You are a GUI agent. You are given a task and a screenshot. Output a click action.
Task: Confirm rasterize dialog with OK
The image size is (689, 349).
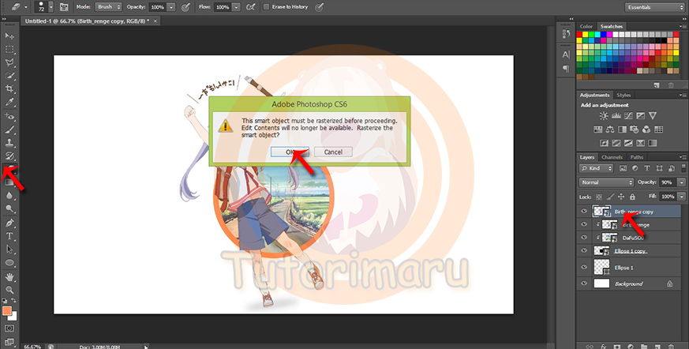pos(290,152)
